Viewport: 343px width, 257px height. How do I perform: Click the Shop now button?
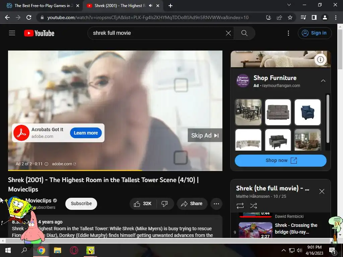280,160
